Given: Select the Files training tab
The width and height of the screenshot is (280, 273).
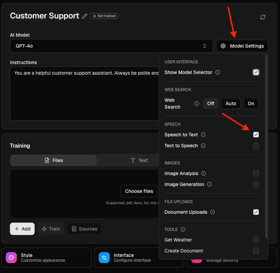Looking at the screenshot, I should pos(53,160).
